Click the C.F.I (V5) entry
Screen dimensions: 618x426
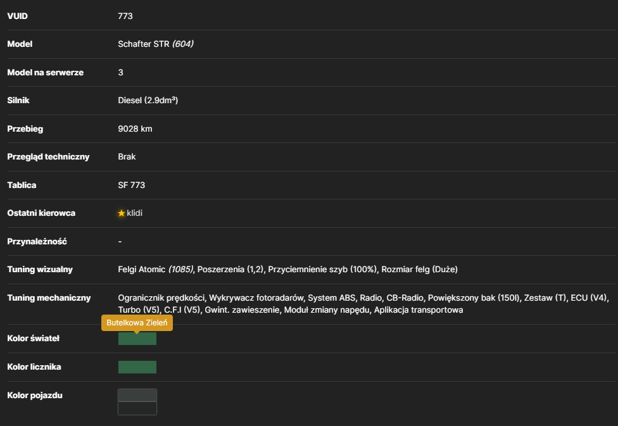point(182,310)
